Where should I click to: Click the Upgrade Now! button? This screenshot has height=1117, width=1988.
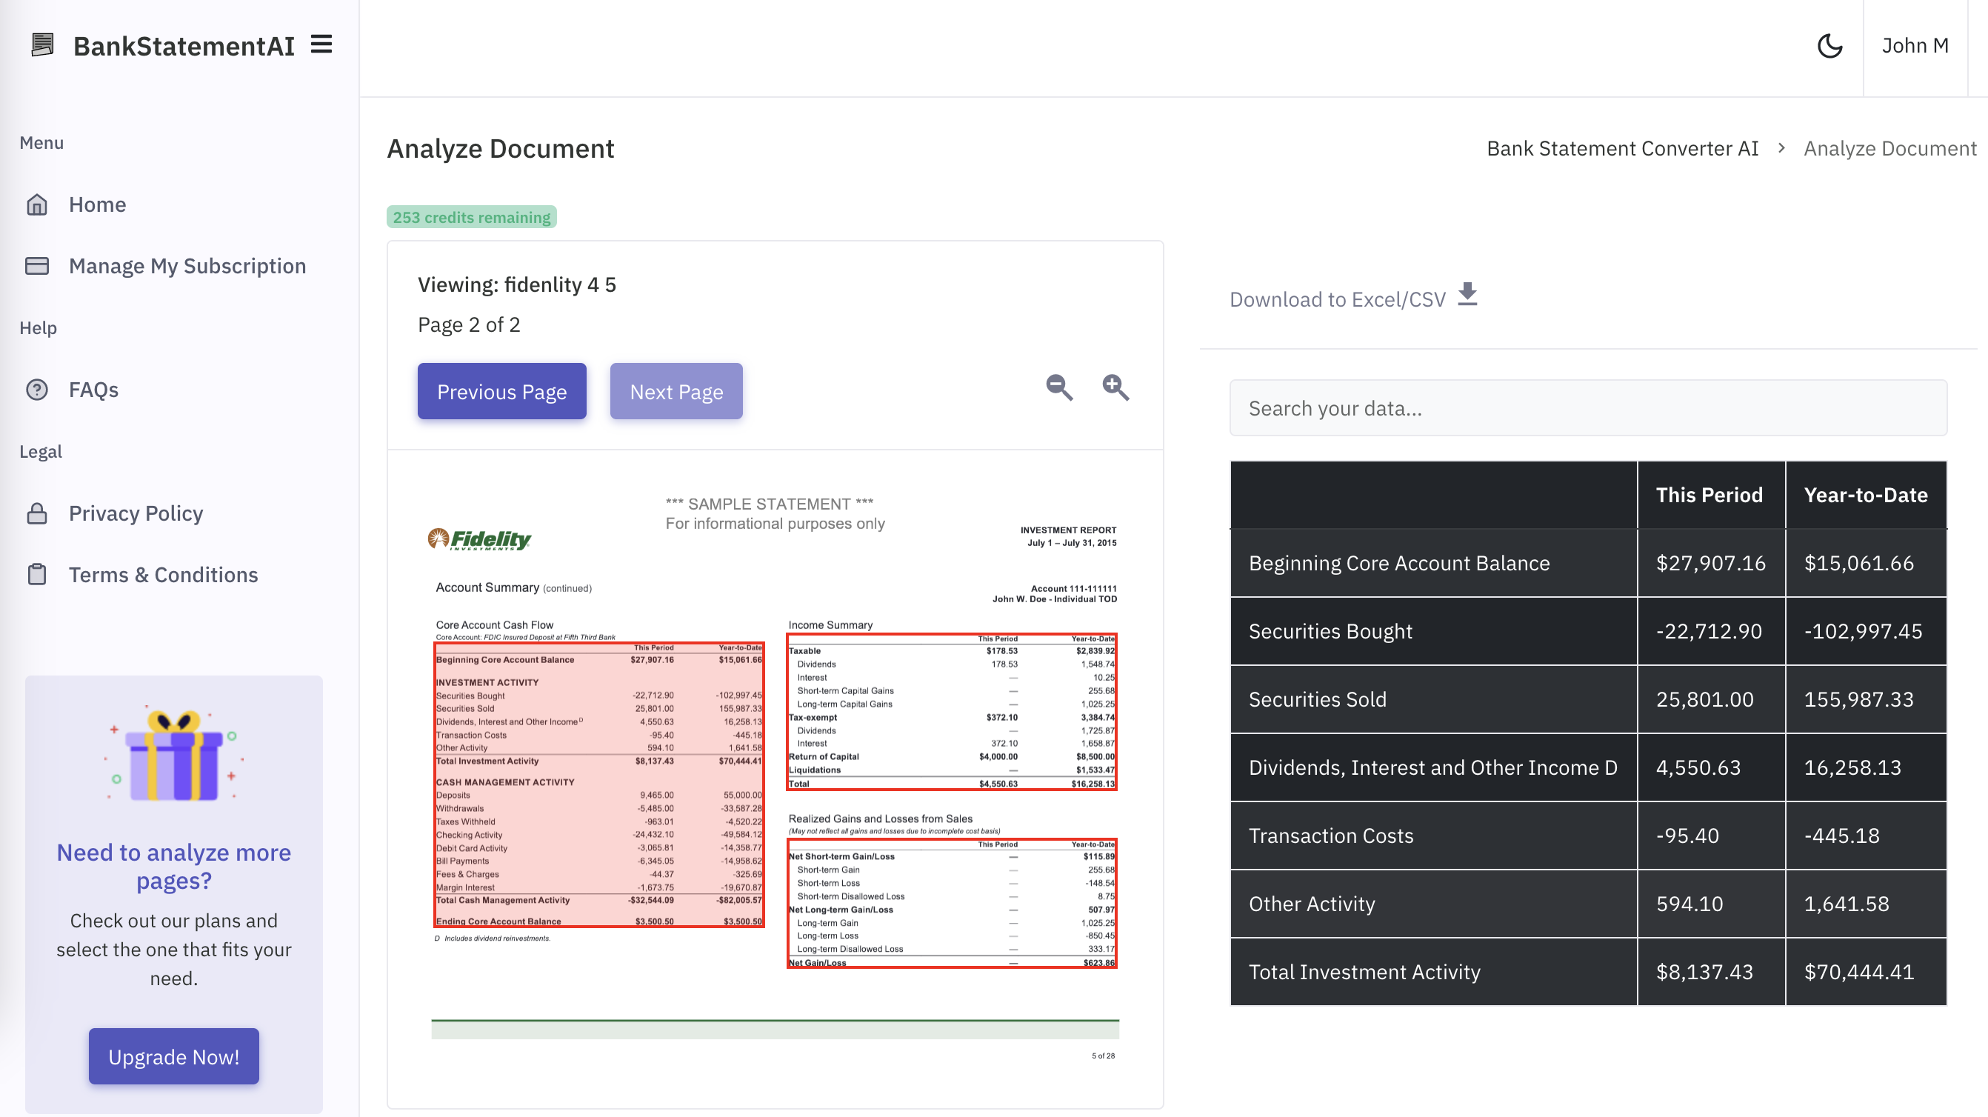coord(173,1056)
